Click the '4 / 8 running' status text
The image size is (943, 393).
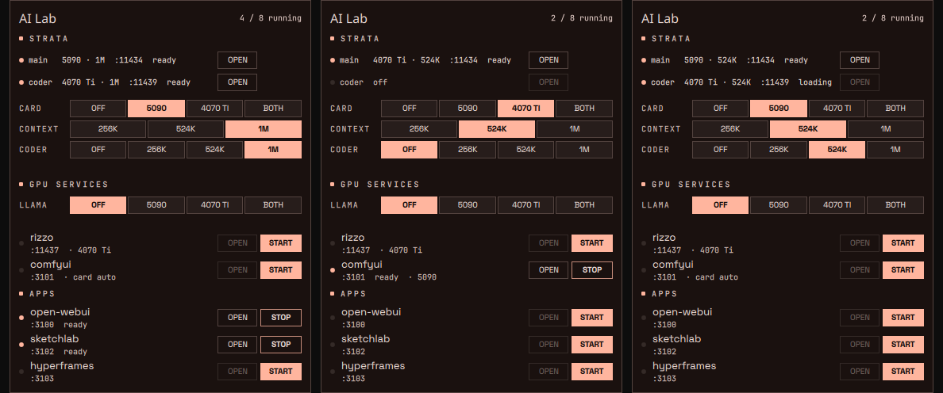point(270,18)
